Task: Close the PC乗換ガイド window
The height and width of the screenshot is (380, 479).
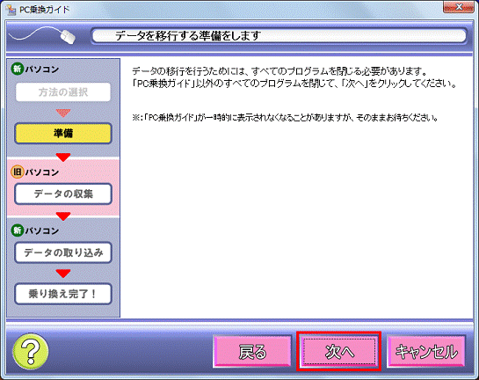Action: (458, 7)
